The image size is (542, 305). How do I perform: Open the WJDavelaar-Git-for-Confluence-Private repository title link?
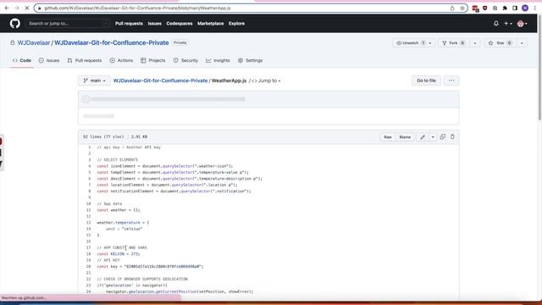point(111,43)
